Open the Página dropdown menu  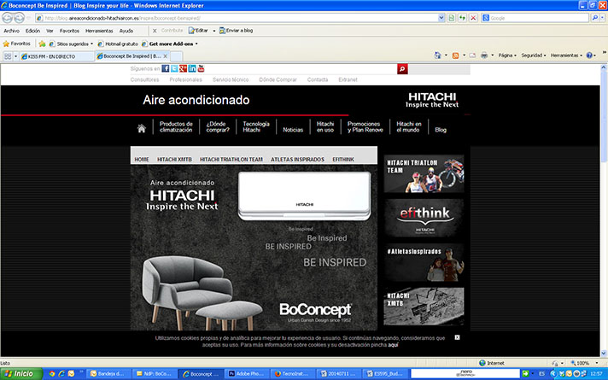[507, 56]
